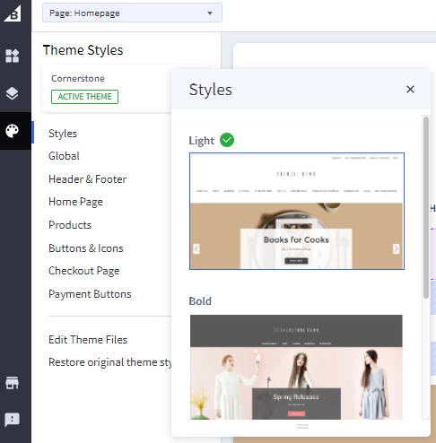Open Home Page settings
The height and width of the screenshot is (443, 436).
tap(75, 202)
